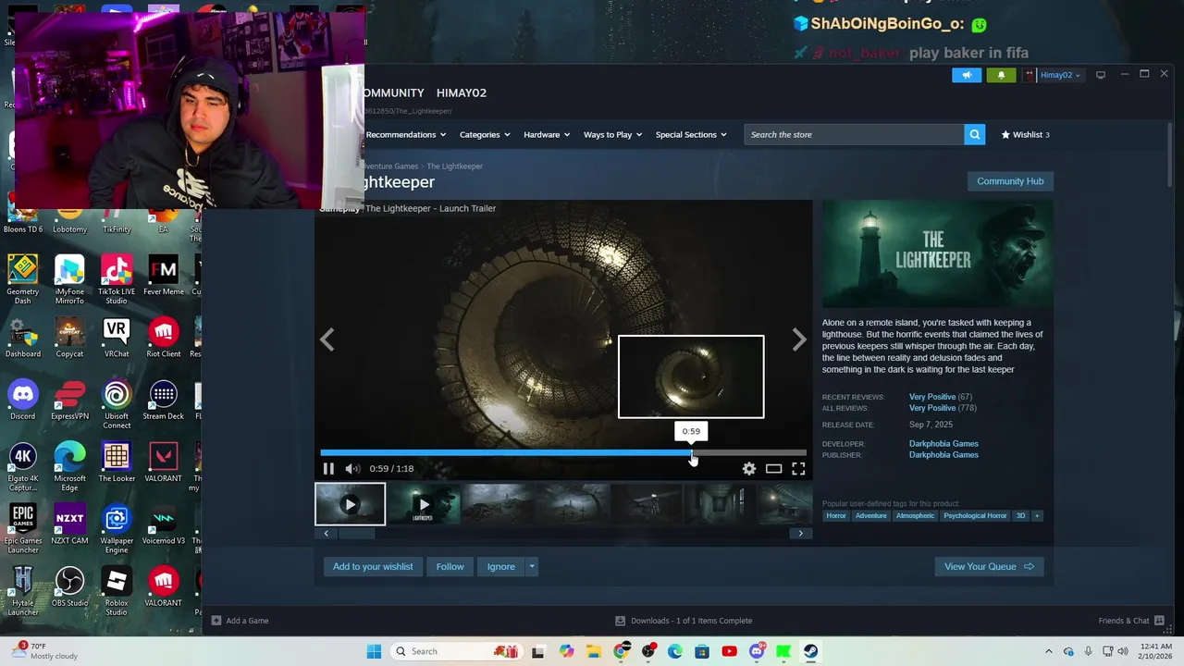This screenshot has width=1184, height=666.
Task: Focus the Search the store field
Action: pos(854,135)
